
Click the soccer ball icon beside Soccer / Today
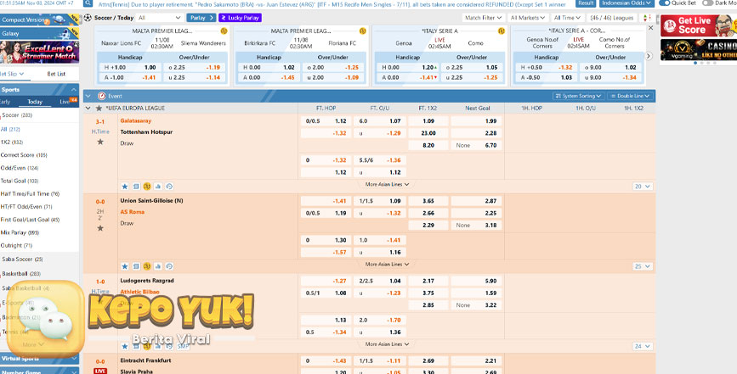88,18
